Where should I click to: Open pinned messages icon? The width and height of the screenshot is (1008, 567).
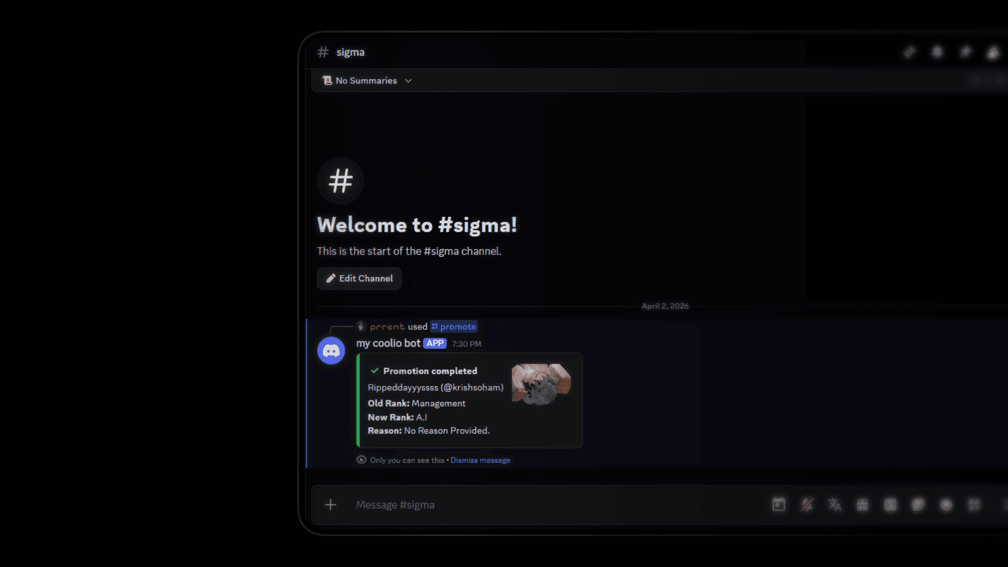[x=965, y=52]
